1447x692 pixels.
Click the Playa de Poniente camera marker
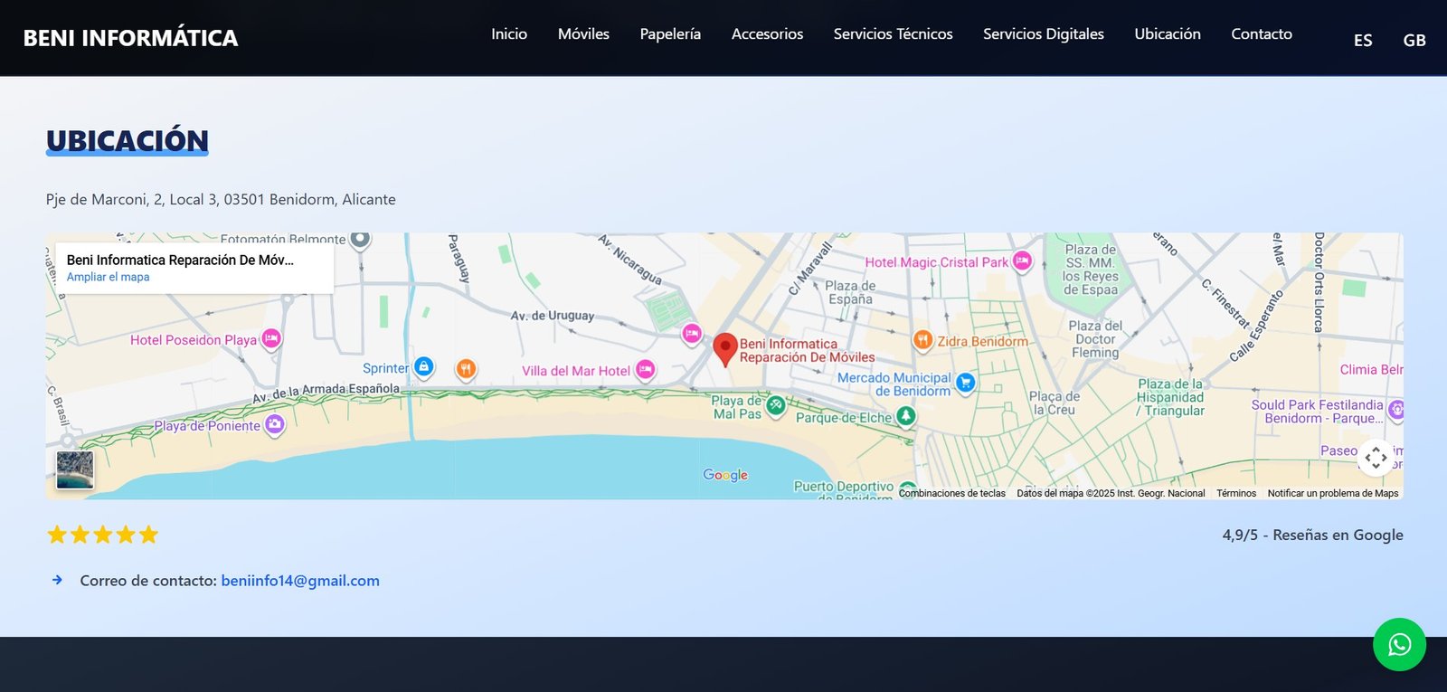click(x=275, y=424)
